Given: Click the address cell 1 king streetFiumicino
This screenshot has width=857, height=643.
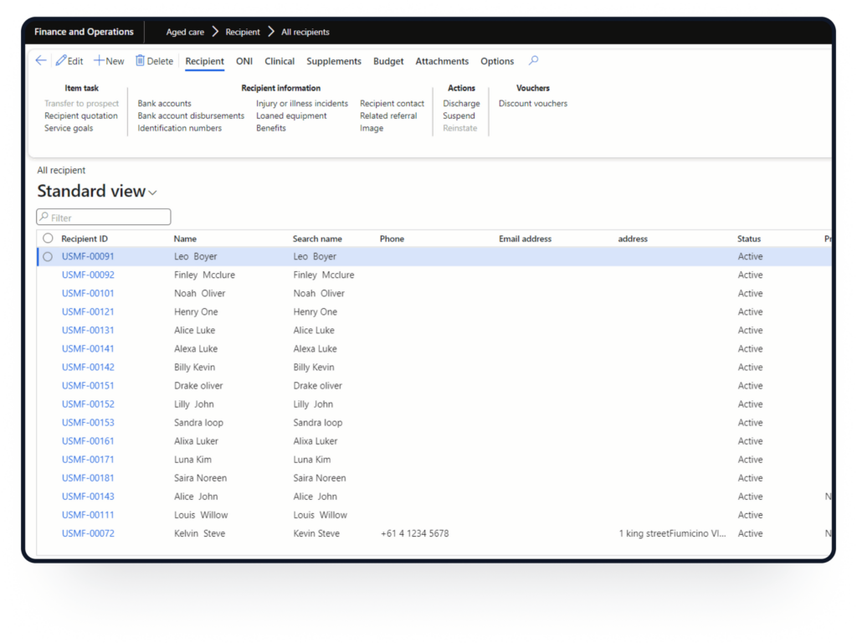Looking at the screenshot, I should point(672,533).
